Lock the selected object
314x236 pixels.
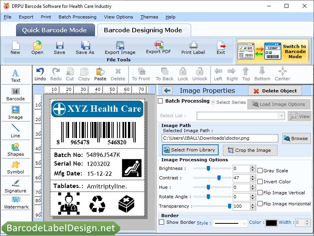(183, 74)
